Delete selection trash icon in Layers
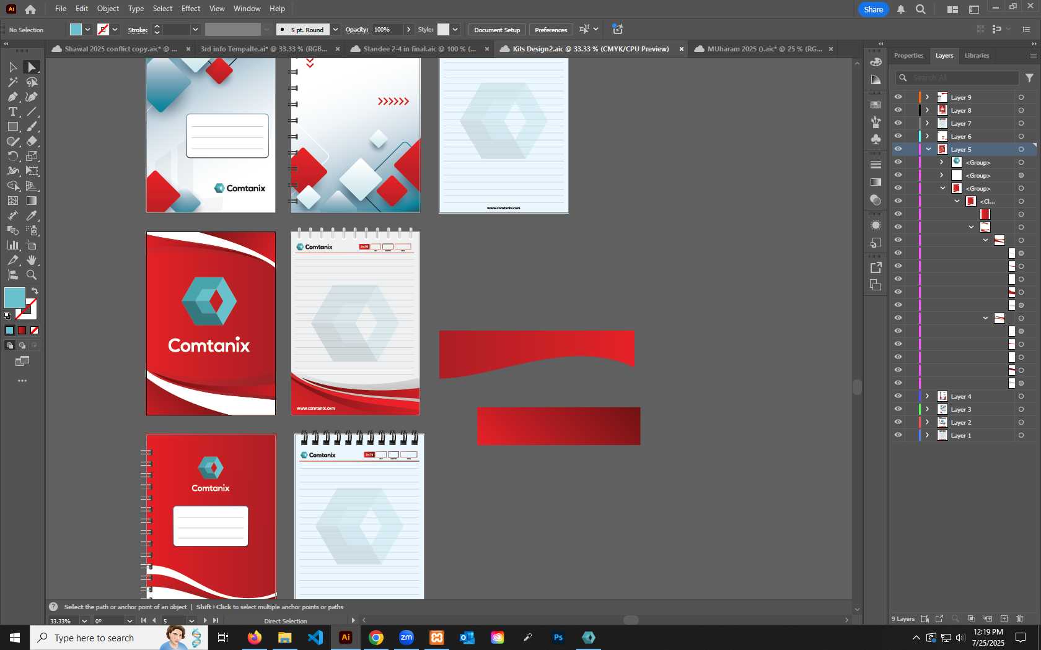The image size is (1041, 650). (x=1020, y=618)
